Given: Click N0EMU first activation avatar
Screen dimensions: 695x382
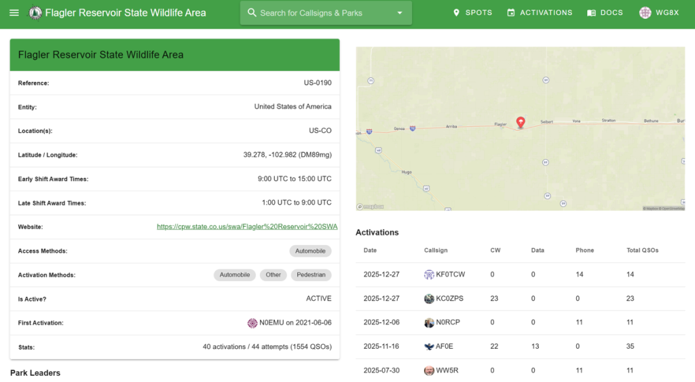Looking at the screenshot, I should [252, 323].
